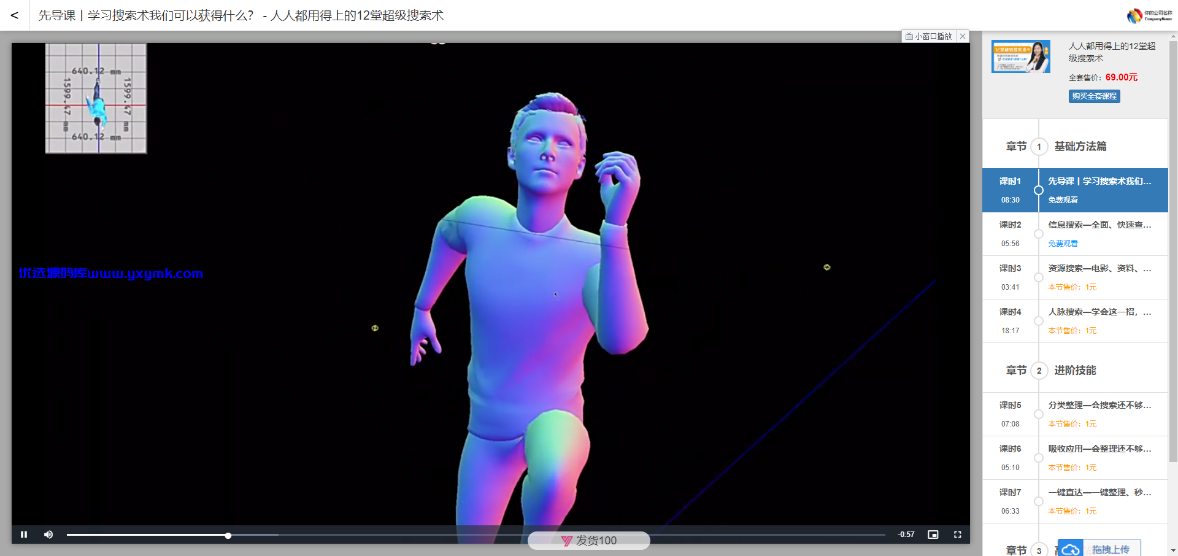Image resolution: width=1178 pixels, height=556 pixels.
Task: Click the 发货100 badge
Action: pyautogui.click(x=589, y=541)
